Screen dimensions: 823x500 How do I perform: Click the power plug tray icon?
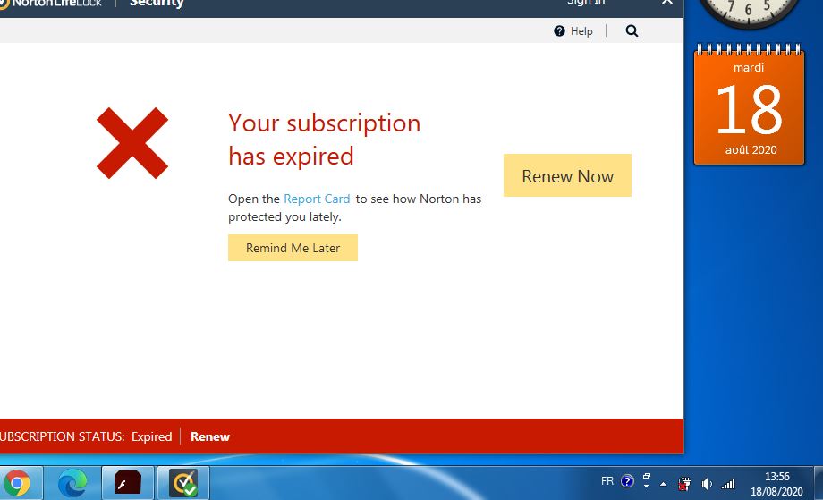point(684,484)
